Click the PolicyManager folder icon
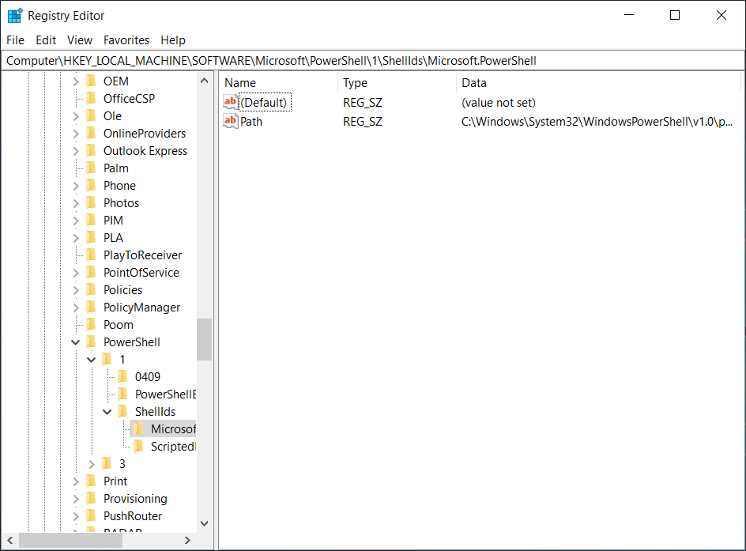746x551 pixels. click(92, 307)
